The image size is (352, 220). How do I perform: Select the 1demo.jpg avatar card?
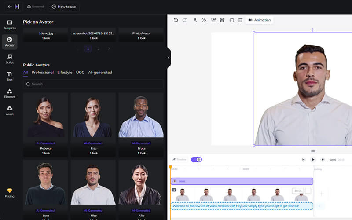tap(46, 35)
